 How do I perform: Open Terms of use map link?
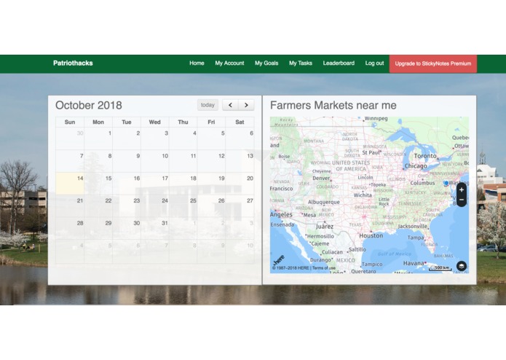pos(324,268)
